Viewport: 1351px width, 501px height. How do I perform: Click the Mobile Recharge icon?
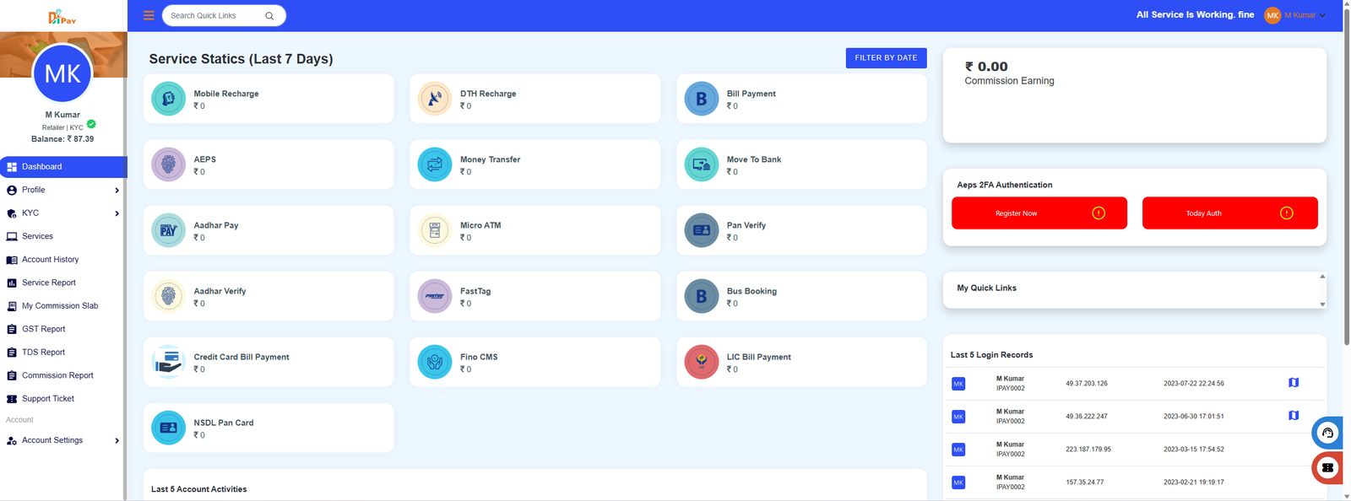coord(168,99)
